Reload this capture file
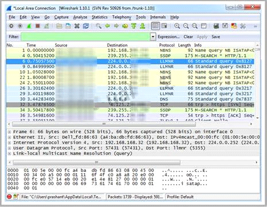Image resolution: width=267 pixels, height=207 pixels. click(86, 26)
